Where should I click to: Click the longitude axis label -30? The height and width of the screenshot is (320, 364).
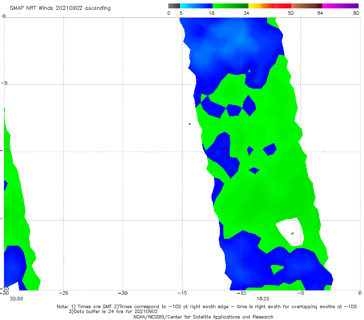[4, 293]
